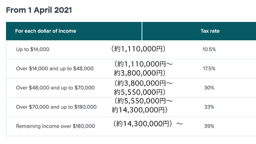Click 約14,300,000円) ending the fourth row annotation
This screenshot has width=256, height=144.
pyautogui.click(x=140, y=110)
